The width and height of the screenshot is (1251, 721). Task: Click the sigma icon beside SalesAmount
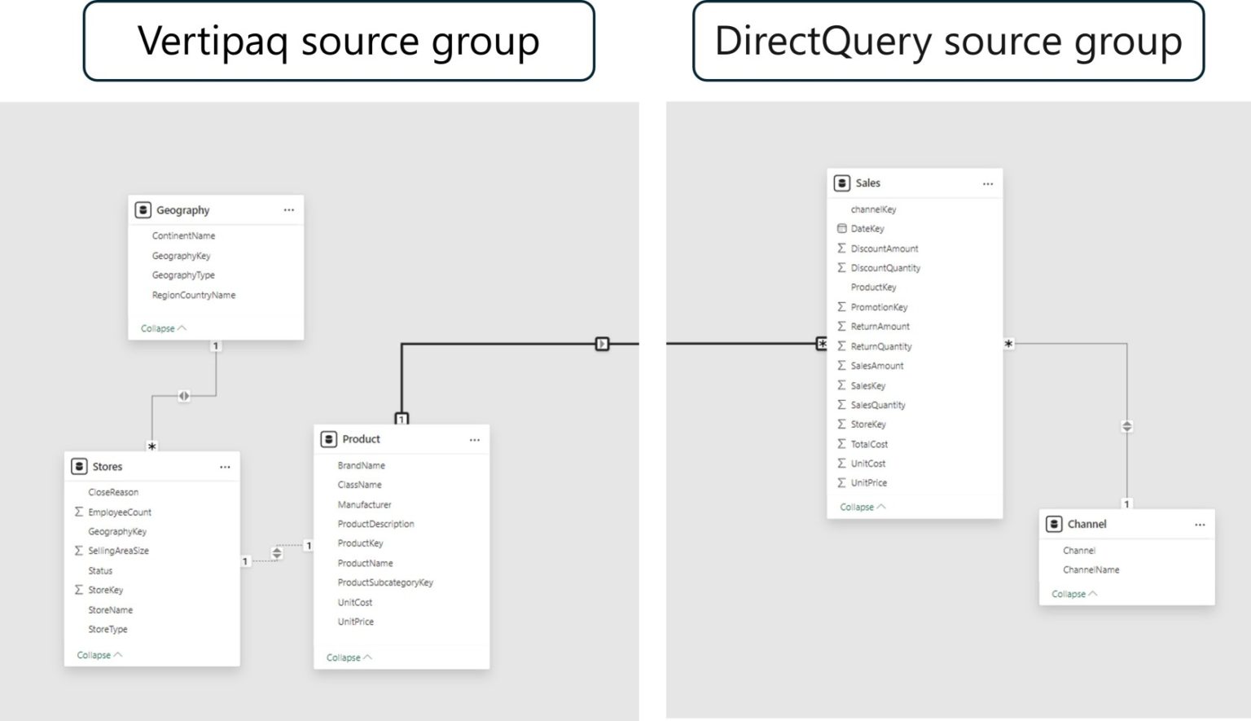[842, 365]
